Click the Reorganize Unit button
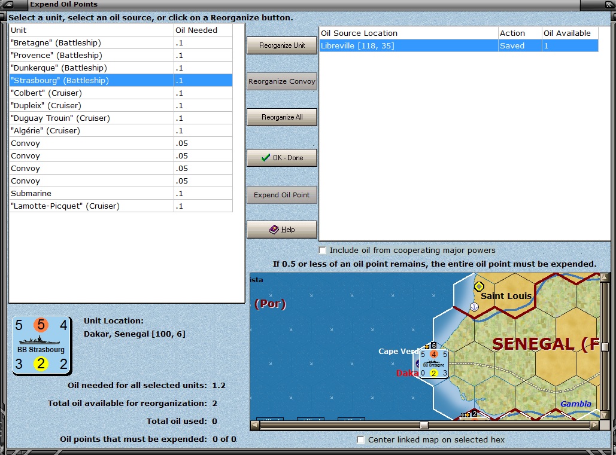Screen dimensions: 616x455 click(x=282, y=45)
